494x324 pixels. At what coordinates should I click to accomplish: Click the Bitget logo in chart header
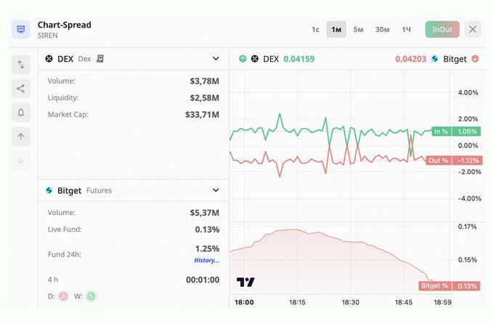(434, 59)
